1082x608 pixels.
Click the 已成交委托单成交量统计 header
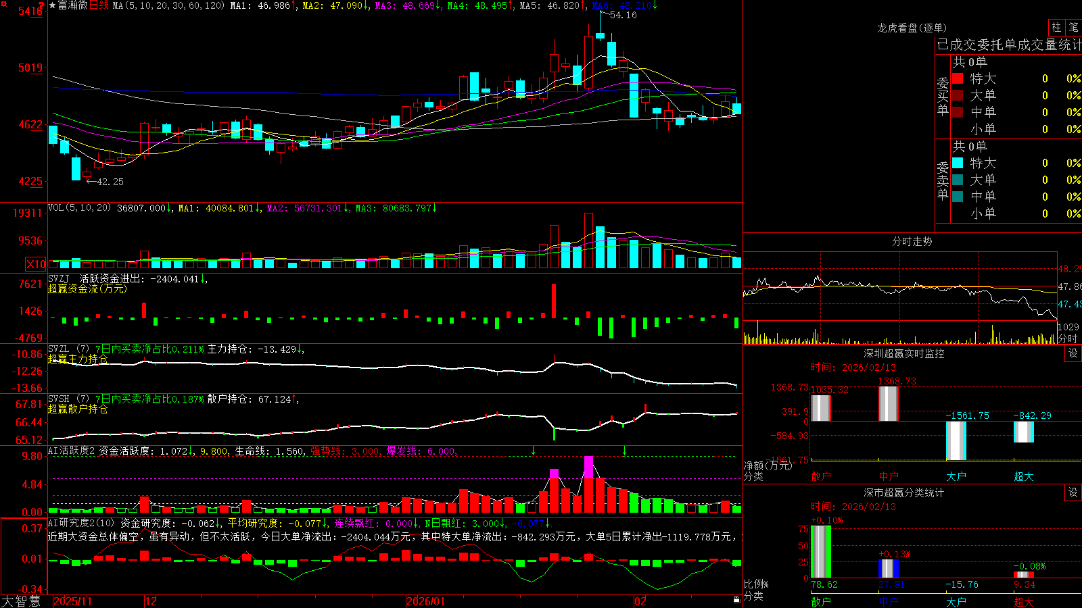click(1009, 45)
